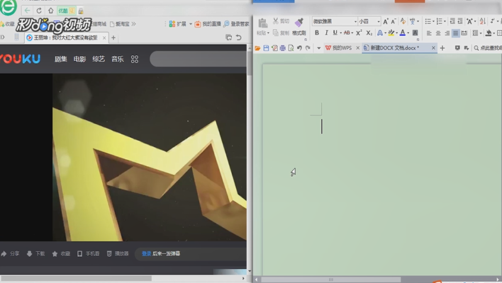Clear formatting with the eraser A icon
Viewport: 502px width, 283px height.
click(403, 21)
